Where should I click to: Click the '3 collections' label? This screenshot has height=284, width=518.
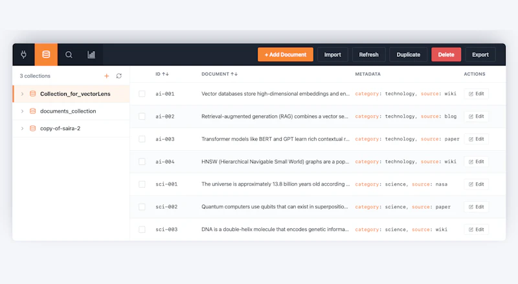[35, 76]
